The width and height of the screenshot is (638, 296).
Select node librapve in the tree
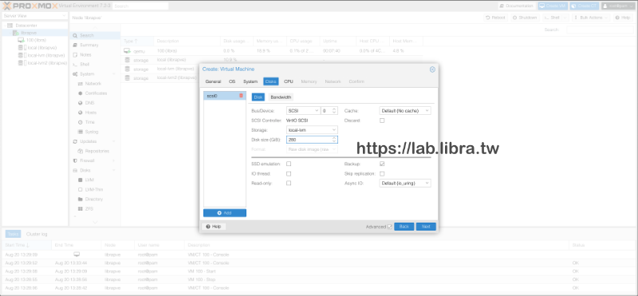point(28,33)
